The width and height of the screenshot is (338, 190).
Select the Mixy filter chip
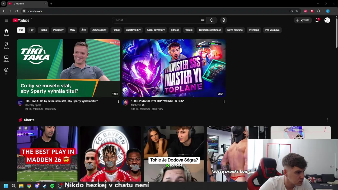72,30
